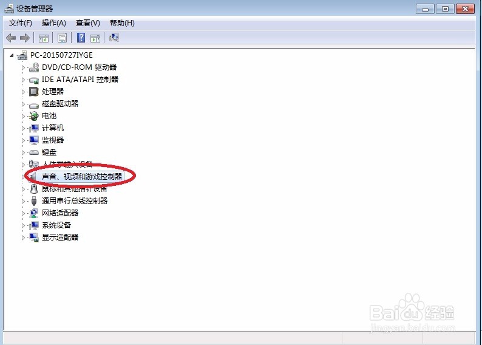Expand the 磁盘驱动器 node
Screen dimensions: 482x345
23,104
